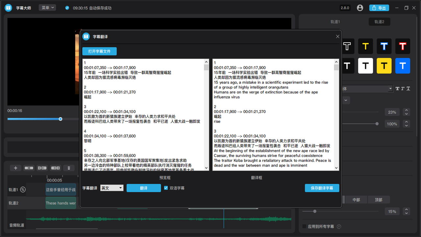This screenshot has width=421, height=237.
Task: Enable 应用到所有字幕 checkbox
Action: (304, 226)
